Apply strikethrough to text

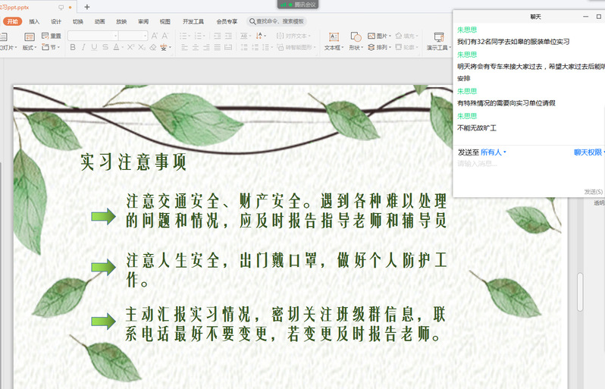(x=106, y=47)
